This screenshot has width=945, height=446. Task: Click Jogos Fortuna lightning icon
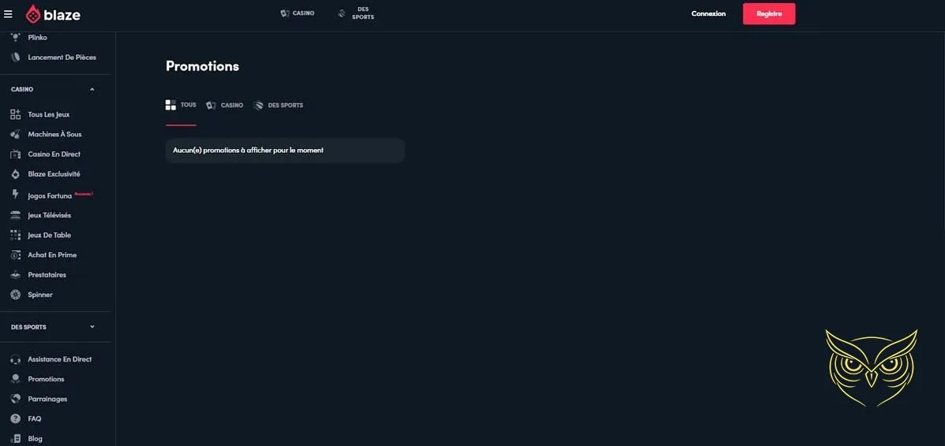coord(16,195)
